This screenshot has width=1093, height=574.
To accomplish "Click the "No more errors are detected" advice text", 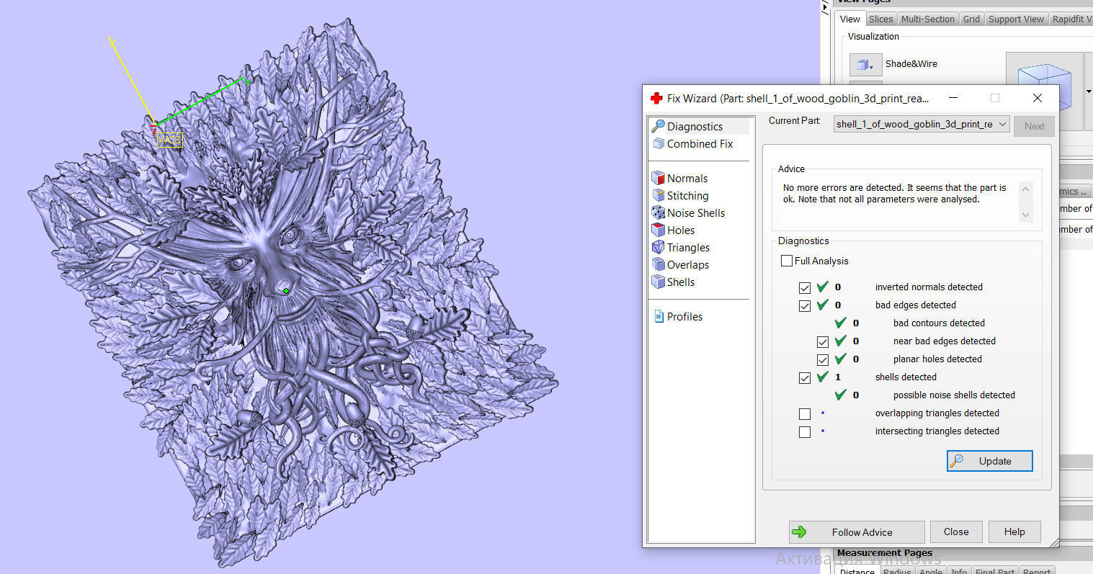I will [x=894, y=193].
